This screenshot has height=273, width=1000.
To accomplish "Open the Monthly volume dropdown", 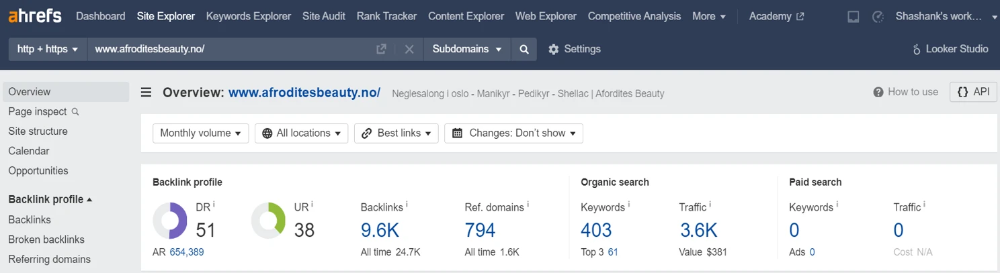I will point(200,133).
